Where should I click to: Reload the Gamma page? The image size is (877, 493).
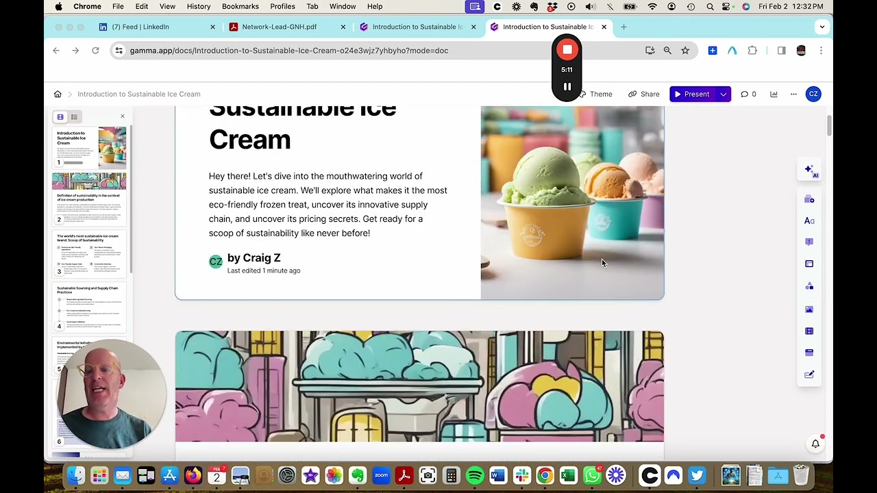coord(95,50)
